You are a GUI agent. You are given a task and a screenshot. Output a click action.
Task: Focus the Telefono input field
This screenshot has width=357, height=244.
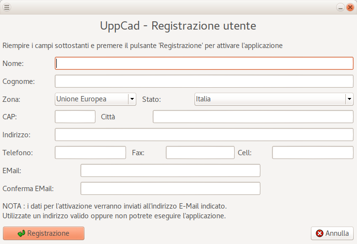tap(90, 153)
